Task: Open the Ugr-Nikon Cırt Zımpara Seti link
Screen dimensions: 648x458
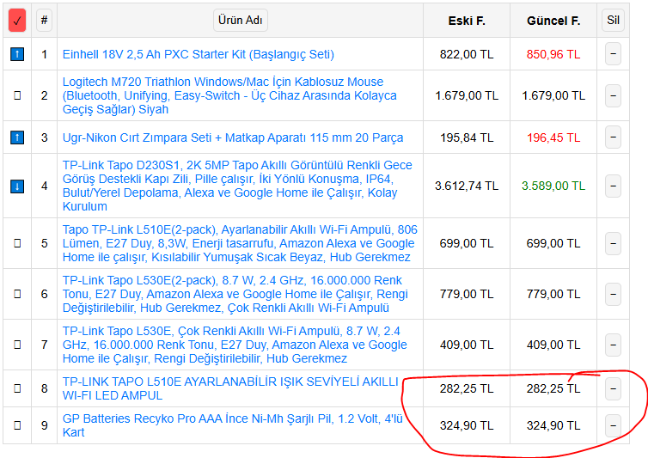Action: [x=233, y=137]
